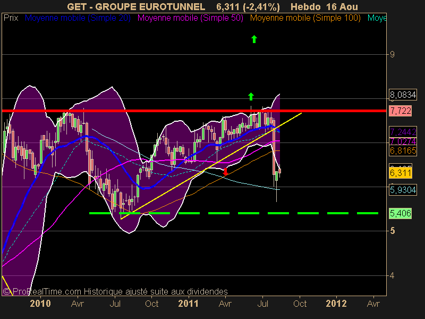Click the 2011 year label on time axis
The width and height of the screenshot is (425, 319).
tap(188, 303)
